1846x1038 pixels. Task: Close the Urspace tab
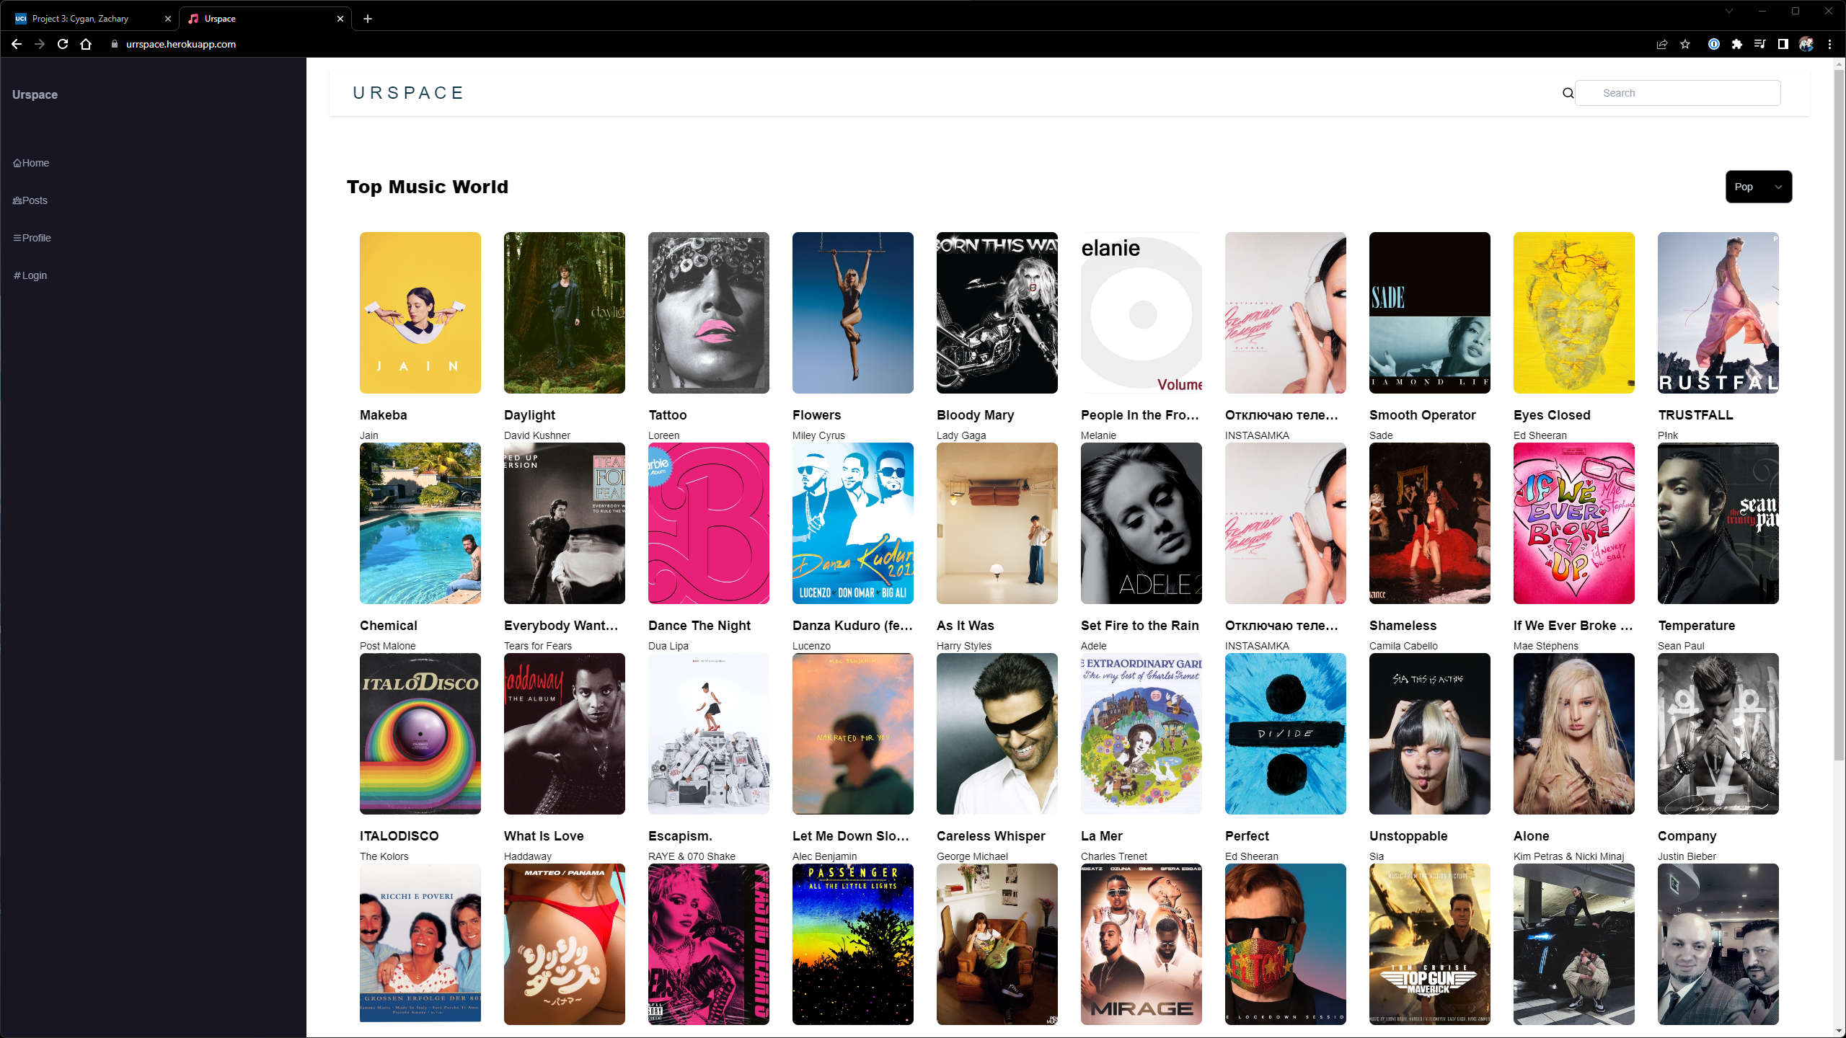[340, 19]
